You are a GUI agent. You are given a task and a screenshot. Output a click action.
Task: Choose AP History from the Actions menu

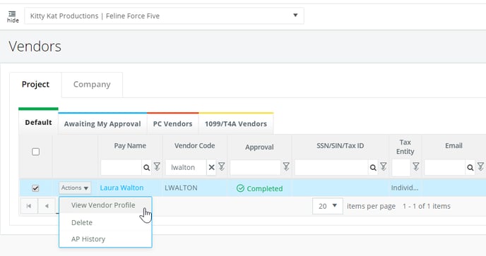[105, 239]
